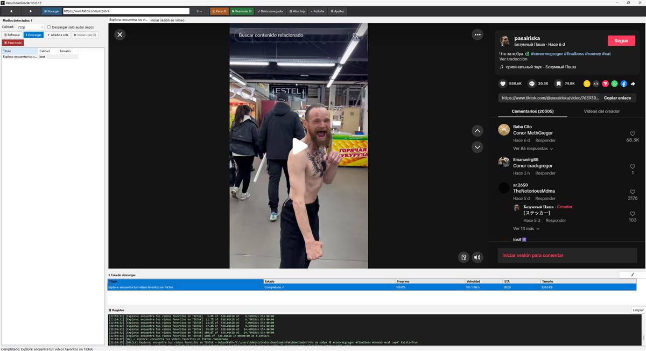This screenshot has width=646, height=351.
Task: Like Baba Cito's comment
Action: 633,134
